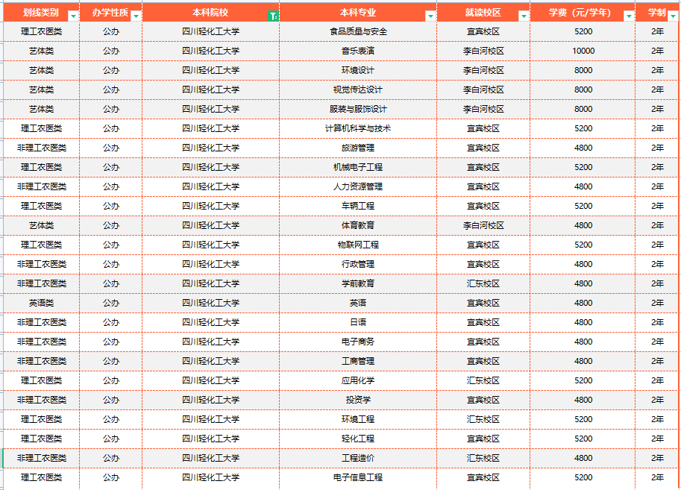Select 李白河校区 in the 服装与服饰设计 row
The height and width of the screenshot is (490, 681).
(x=483, y=109)
